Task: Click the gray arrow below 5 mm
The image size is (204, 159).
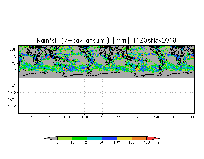Action: (x=50, y=138)
